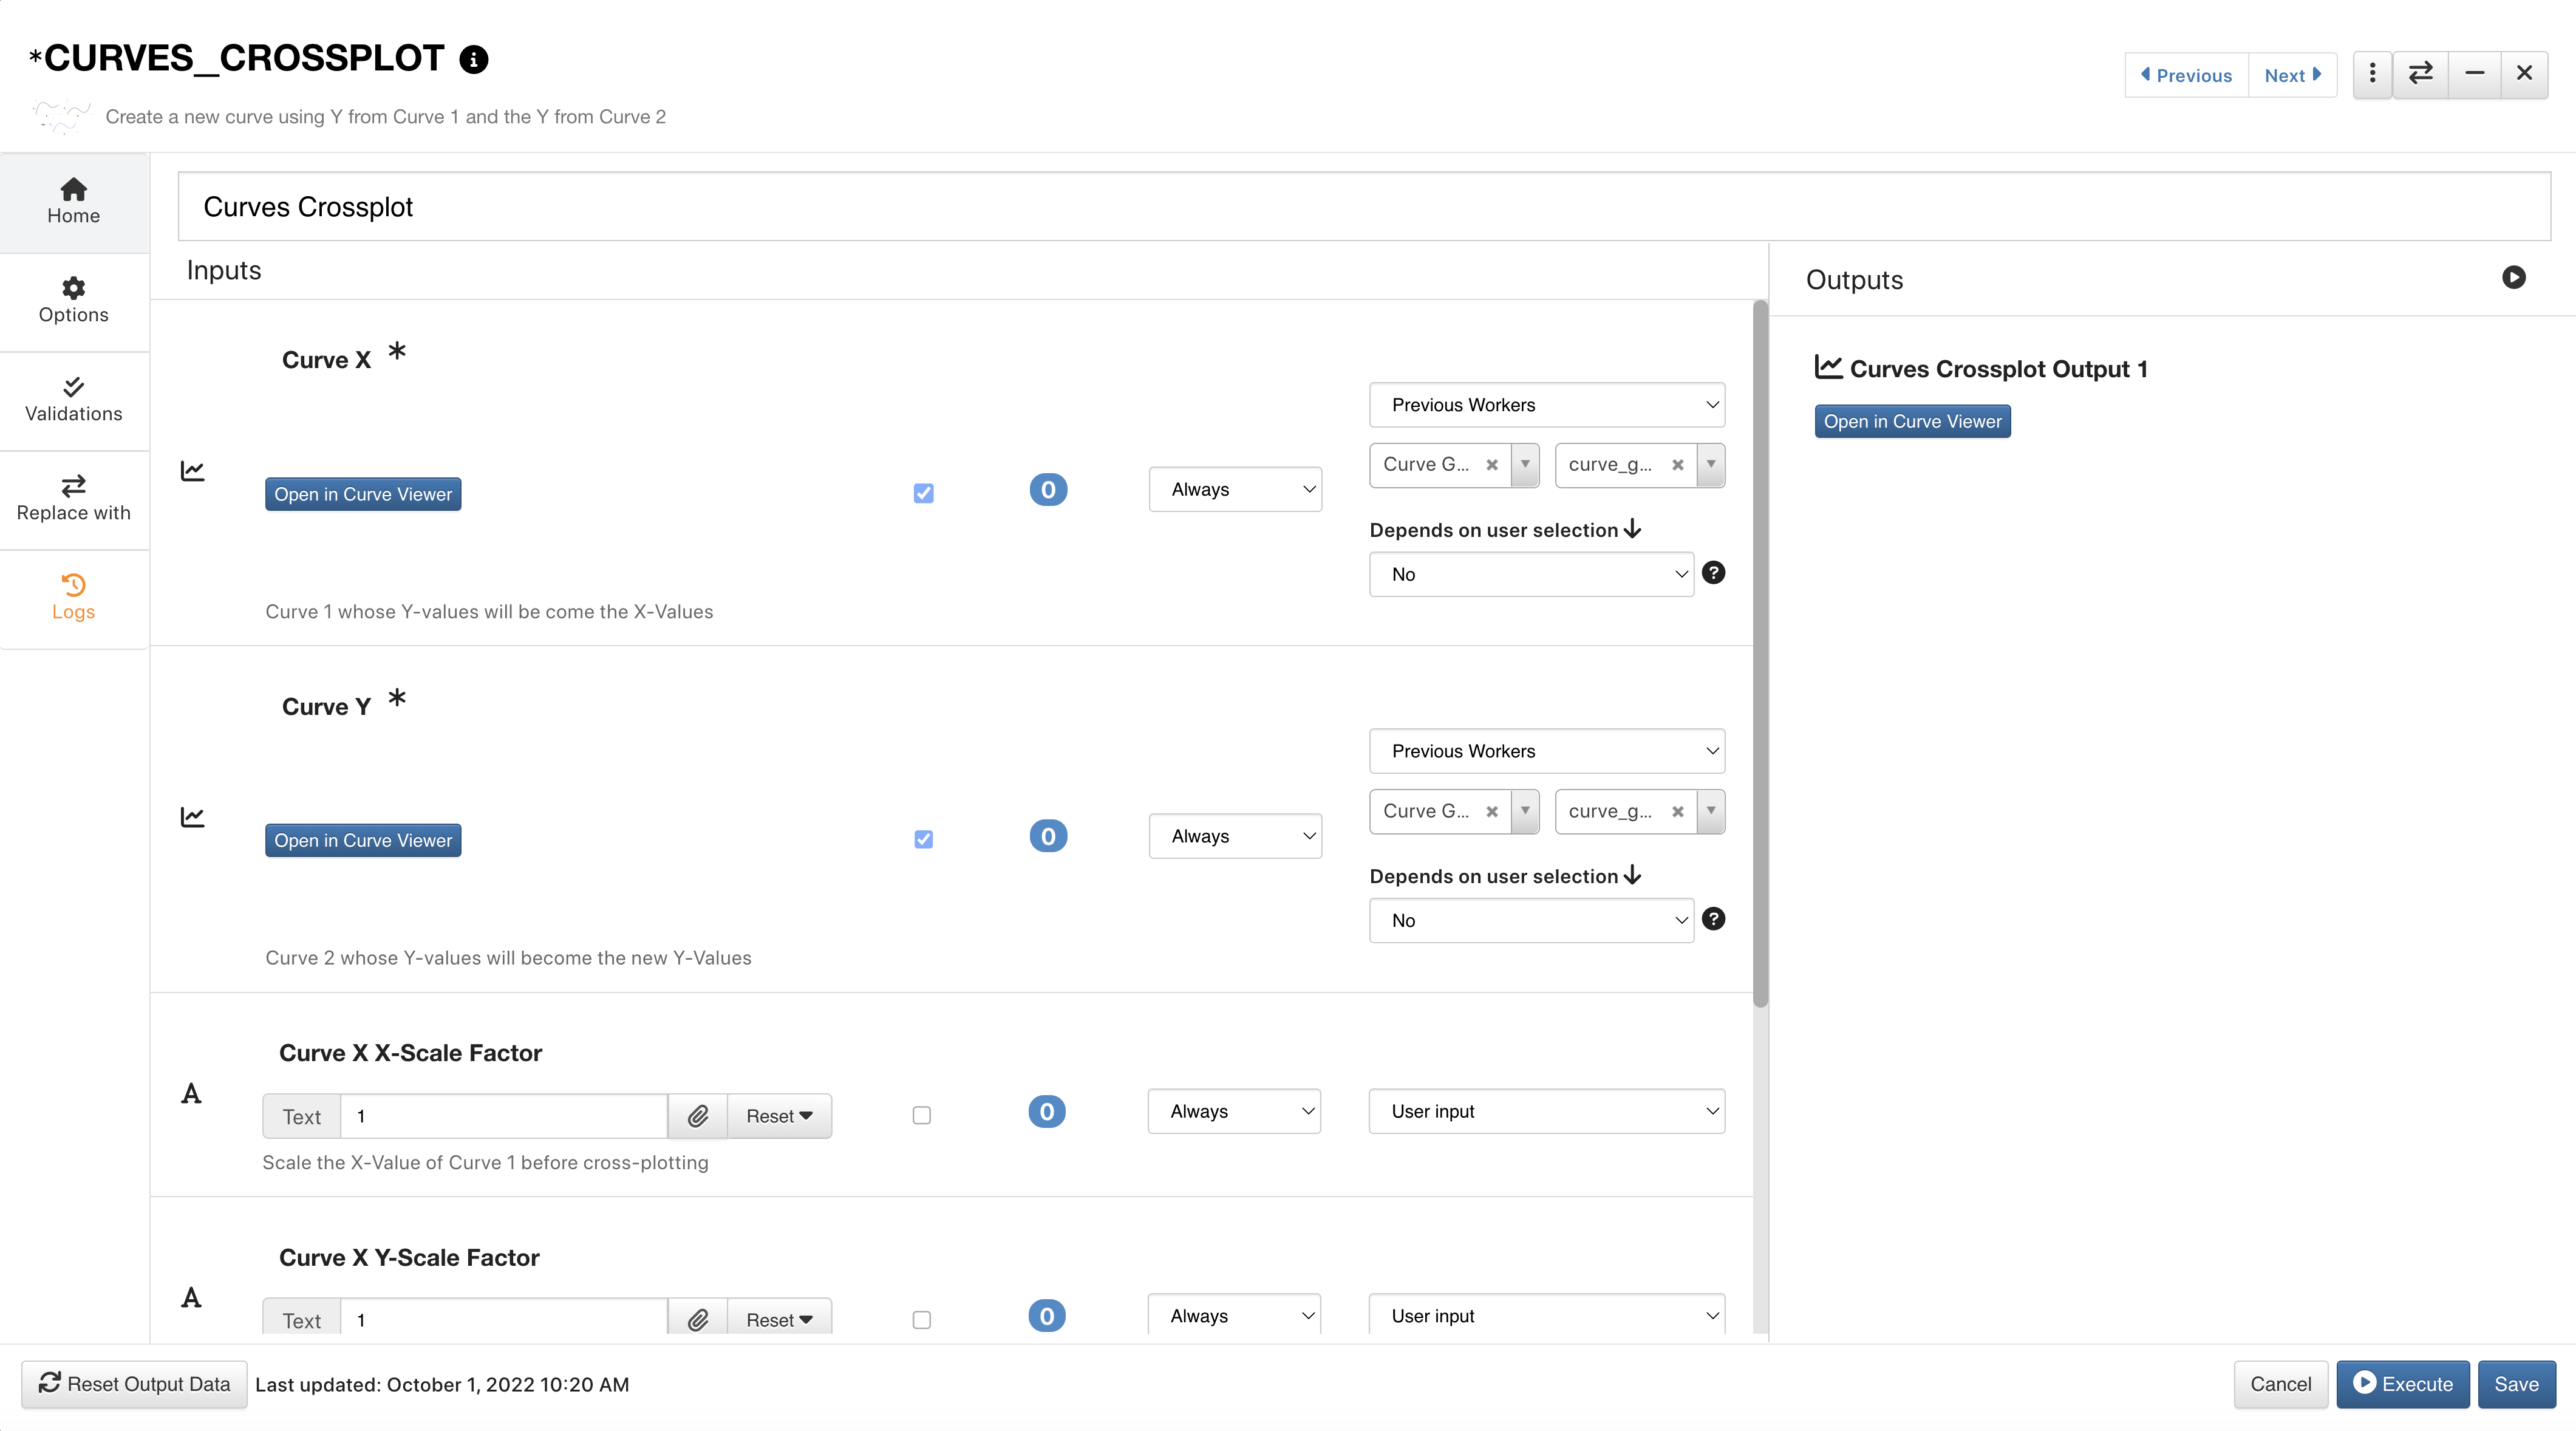This screenshot has width=2576, height=1431.
Task: Toggle the Curve X checkbox
Action: pos(923,493)
